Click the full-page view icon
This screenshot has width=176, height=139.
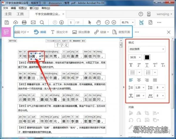[x=150, y=23]
